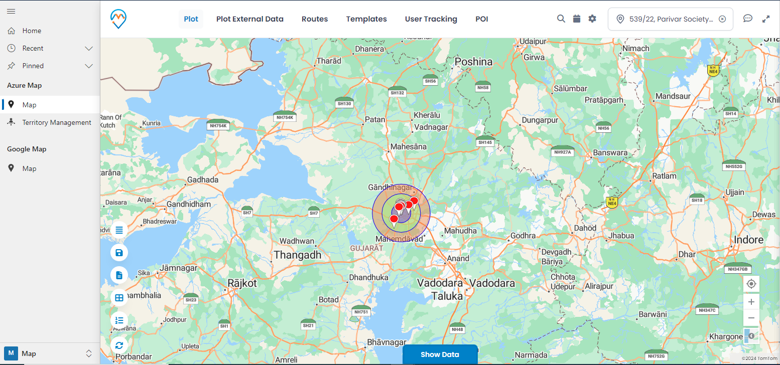The image size is (780, 365).
Task: Expand map to fullscreen with arrows icon
Action: (x=766, y=19)
